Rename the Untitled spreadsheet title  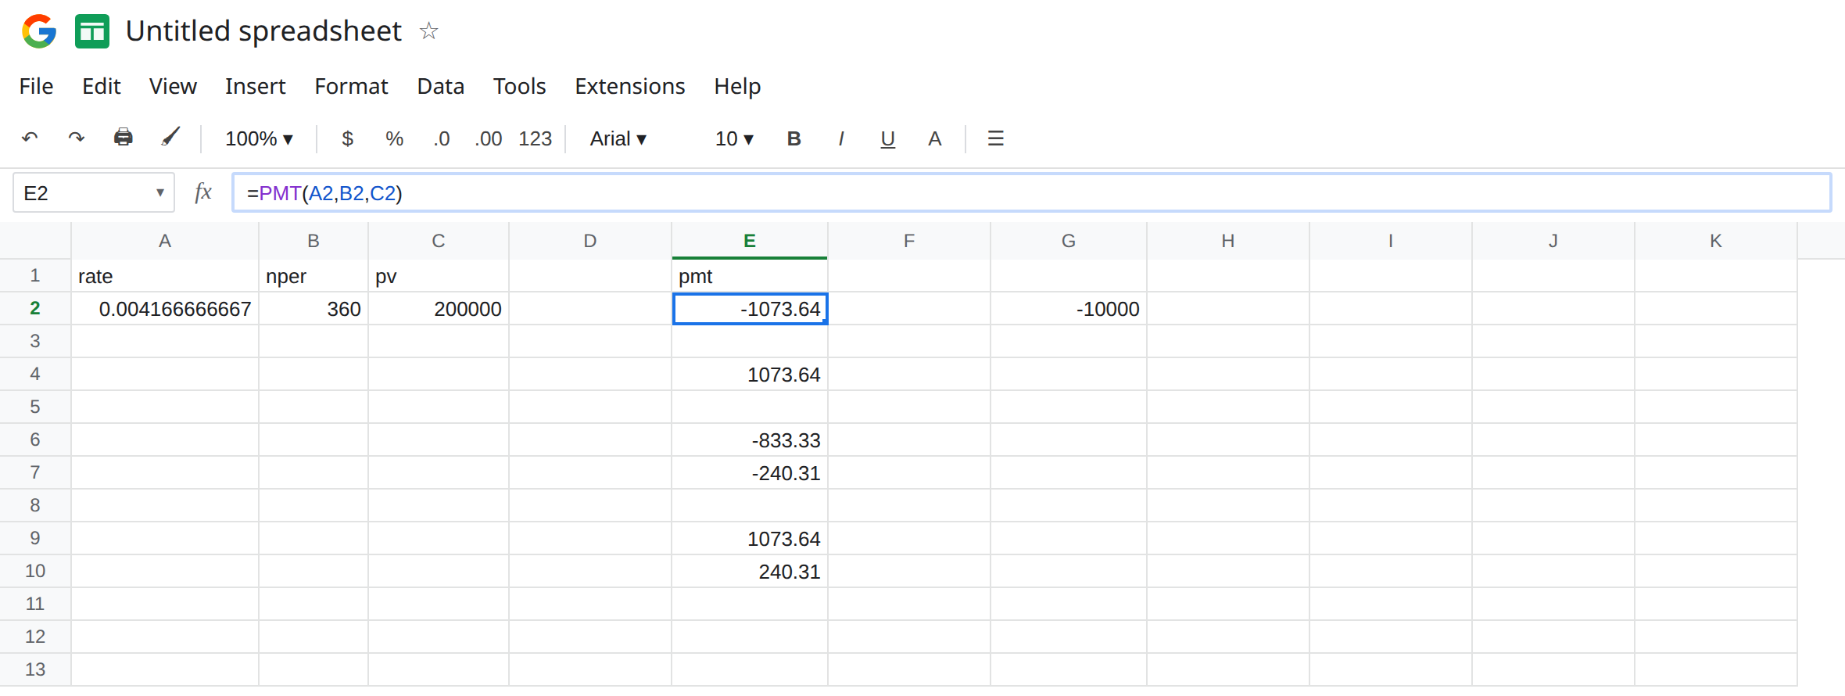[263, 31]
